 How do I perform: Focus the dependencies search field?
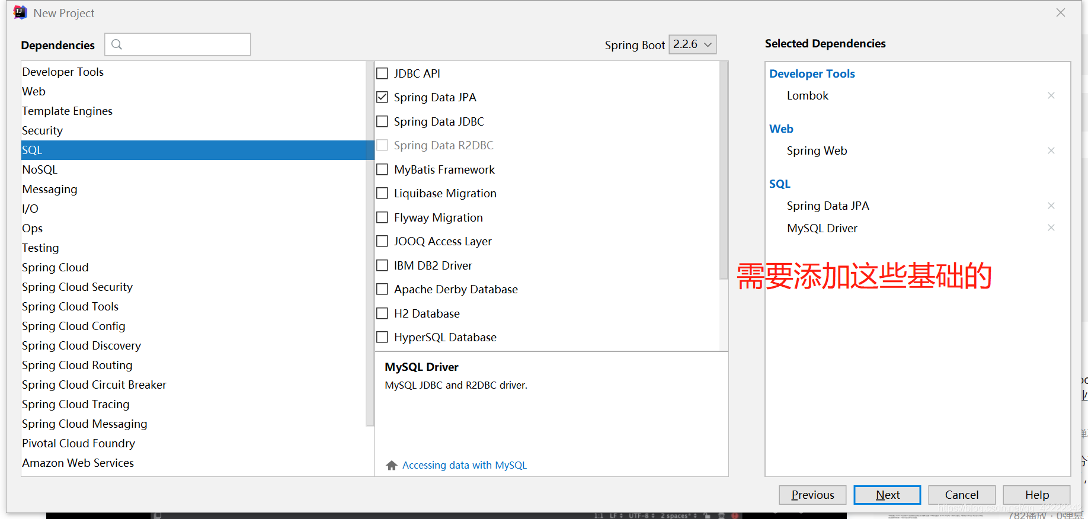point(178,44)
